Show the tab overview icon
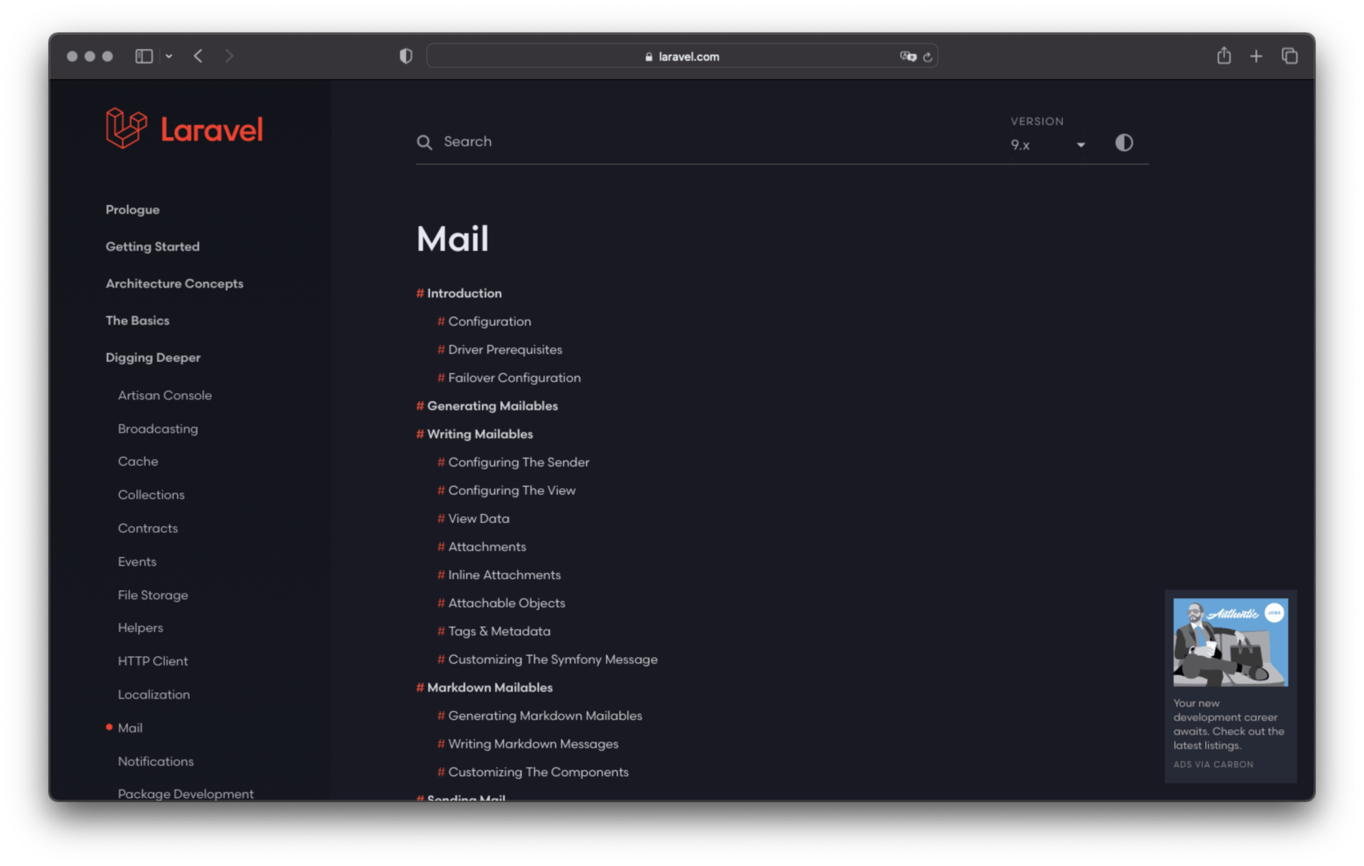The image size is (1364, 866). (x=1289, y=56)
